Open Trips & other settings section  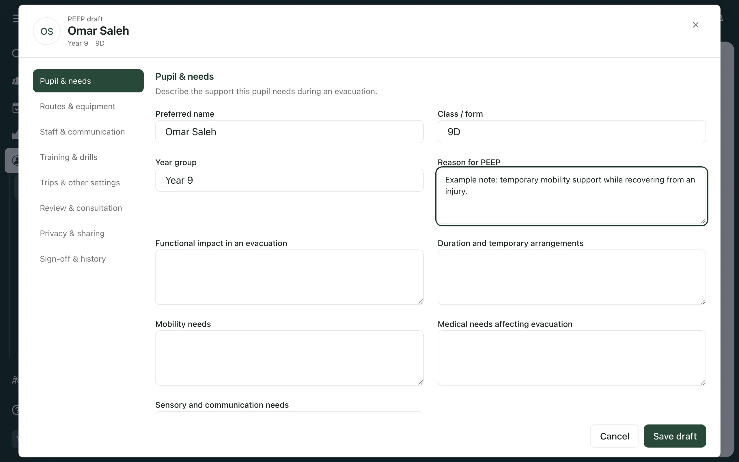(x=88, y=182)
